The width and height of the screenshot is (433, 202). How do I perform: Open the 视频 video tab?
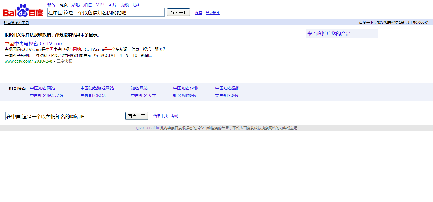(x=124, y=5)
